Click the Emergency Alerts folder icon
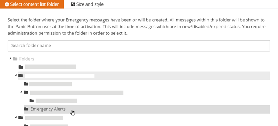This screenshot has height=126, width=278. point(26,109)
